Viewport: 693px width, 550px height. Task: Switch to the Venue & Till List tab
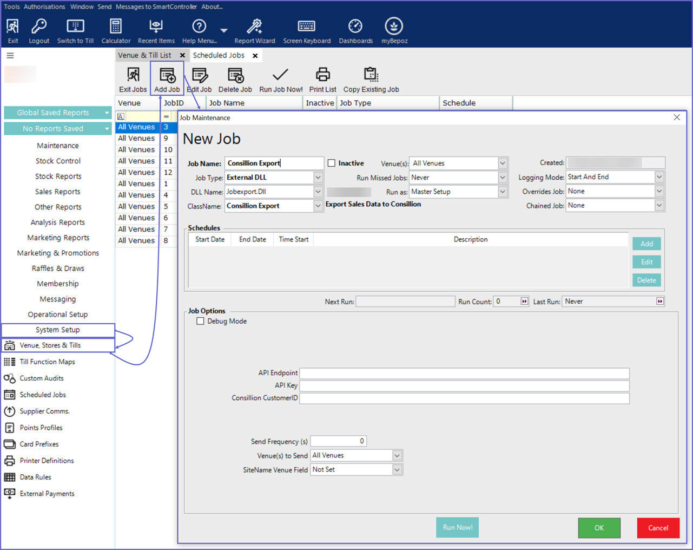(144, 55)
